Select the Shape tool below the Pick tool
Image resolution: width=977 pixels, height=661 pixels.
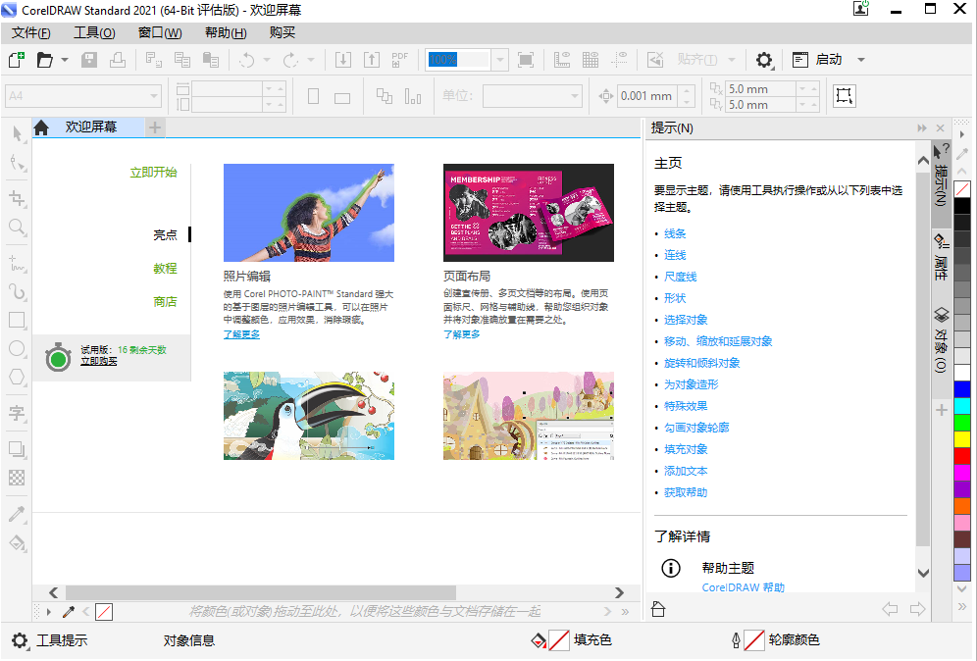17,165
